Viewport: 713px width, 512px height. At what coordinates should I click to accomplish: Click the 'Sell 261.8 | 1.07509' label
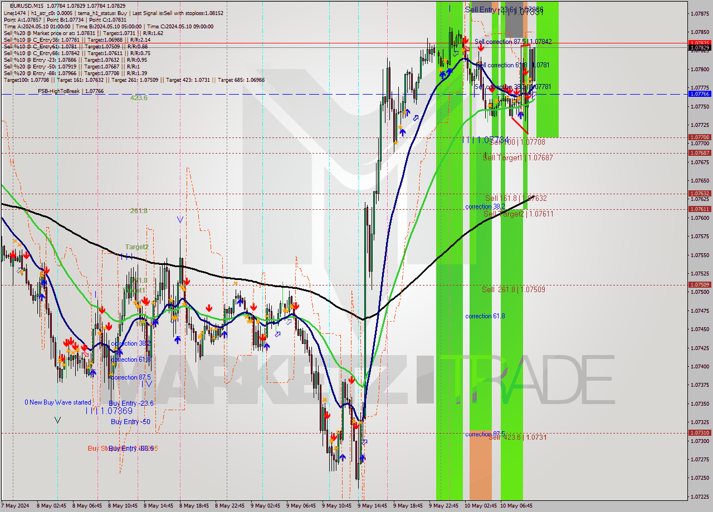point(514,290)
